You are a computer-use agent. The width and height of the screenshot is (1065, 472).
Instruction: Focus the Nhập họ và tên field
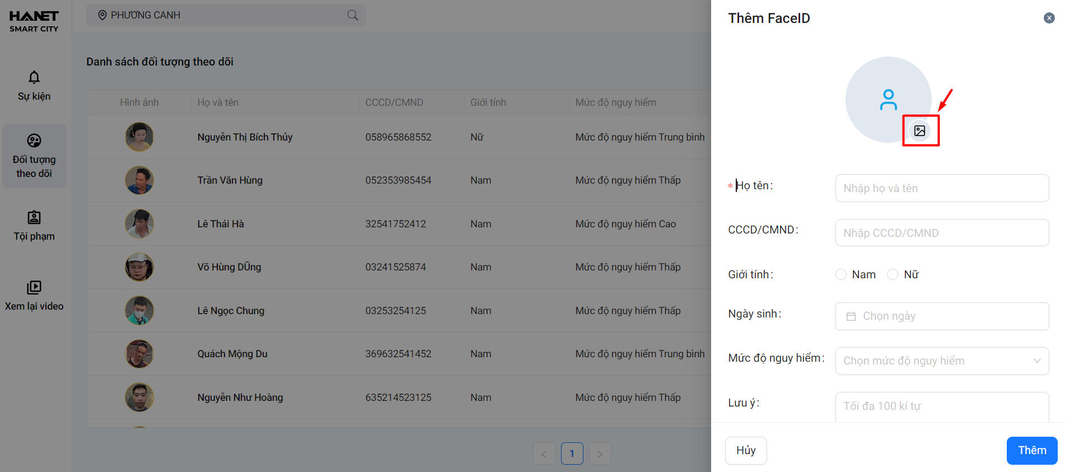942,188
